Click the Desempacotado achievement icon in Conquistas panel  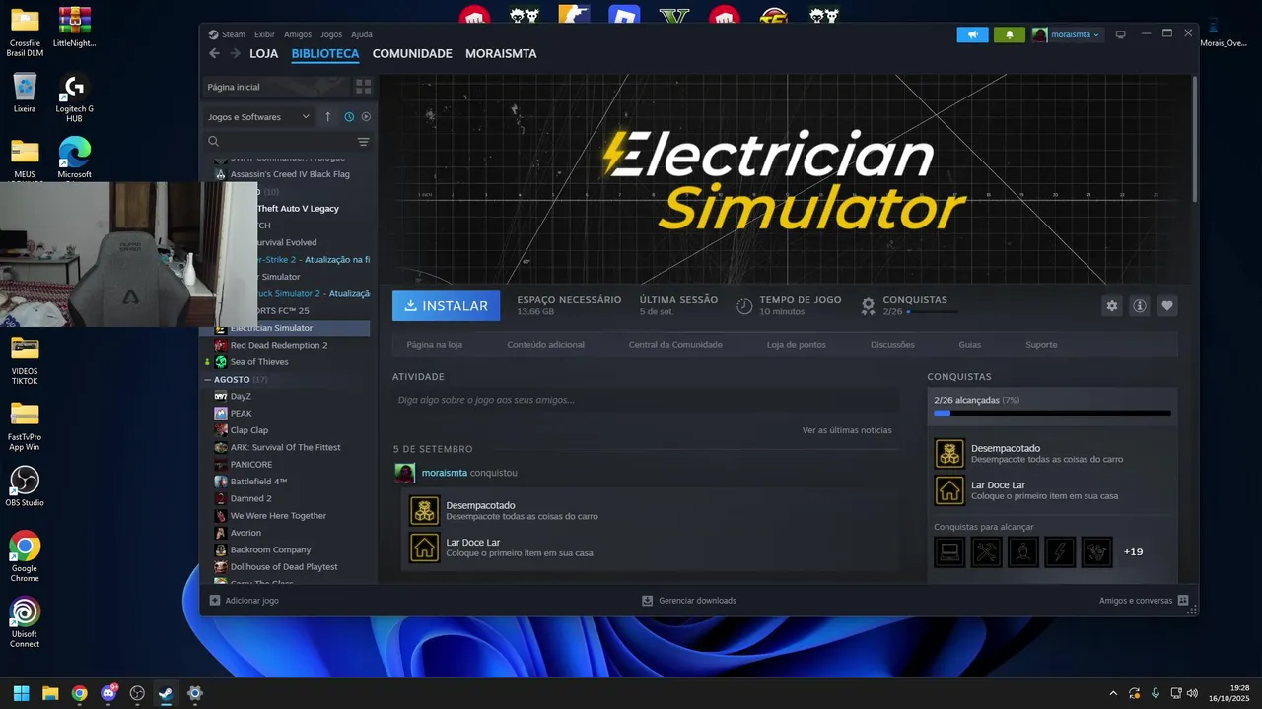tap(949, 454)
